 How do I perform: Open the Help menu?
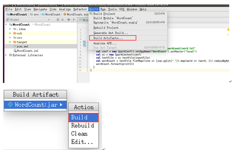[143, 9]
